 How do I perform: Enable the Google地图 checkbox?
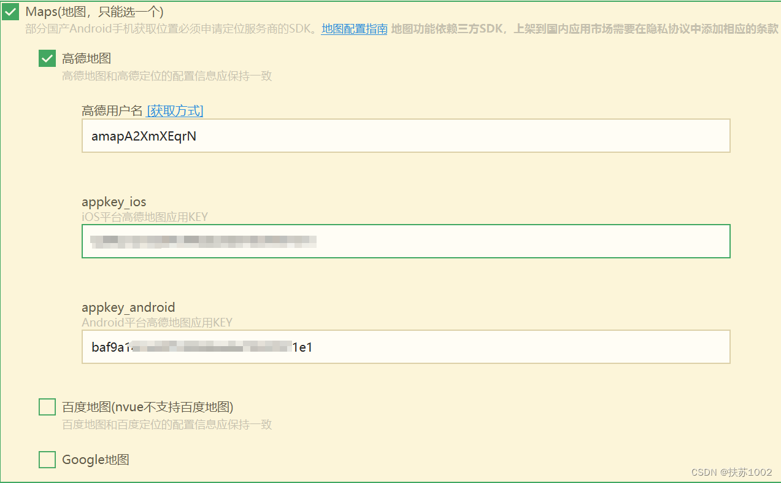tap(47, 459)
